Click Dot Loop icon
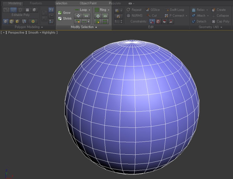This screenshot has height=179, width=233. pos(84,22)
